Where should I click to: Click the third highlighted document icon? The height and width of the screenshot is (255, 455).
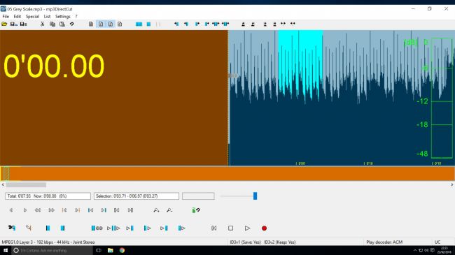111,24
